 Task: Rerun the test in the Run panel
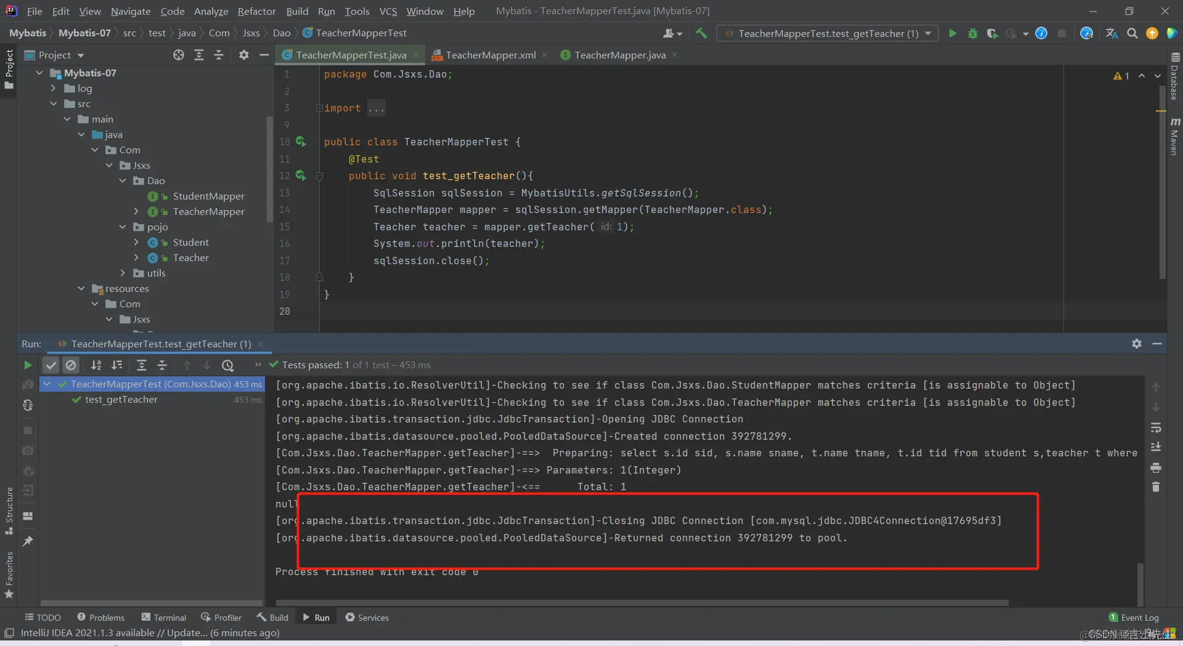tap(28, 365)
